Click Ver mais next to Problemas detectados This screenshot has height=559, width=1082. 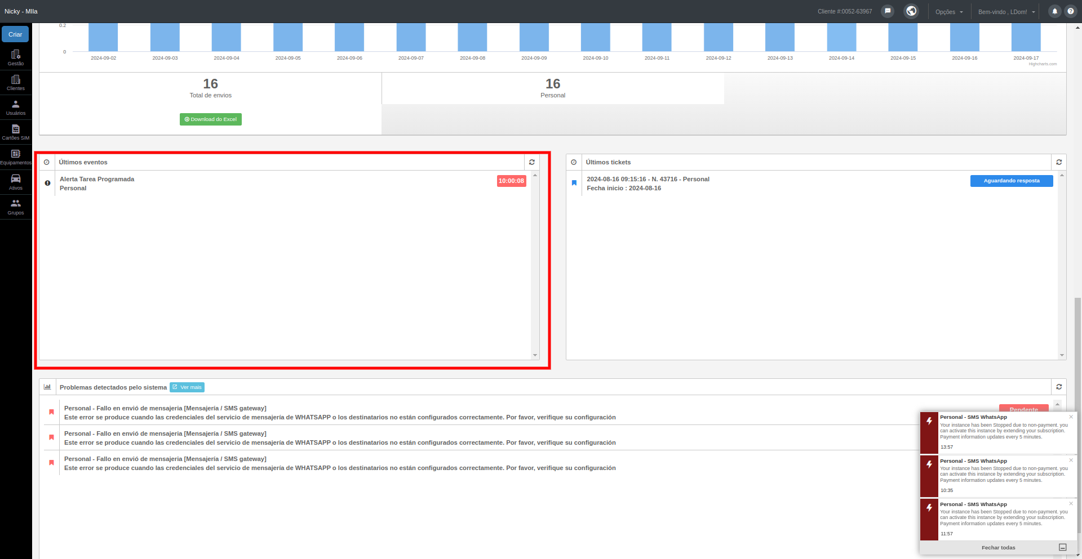(x=187, y=387)
